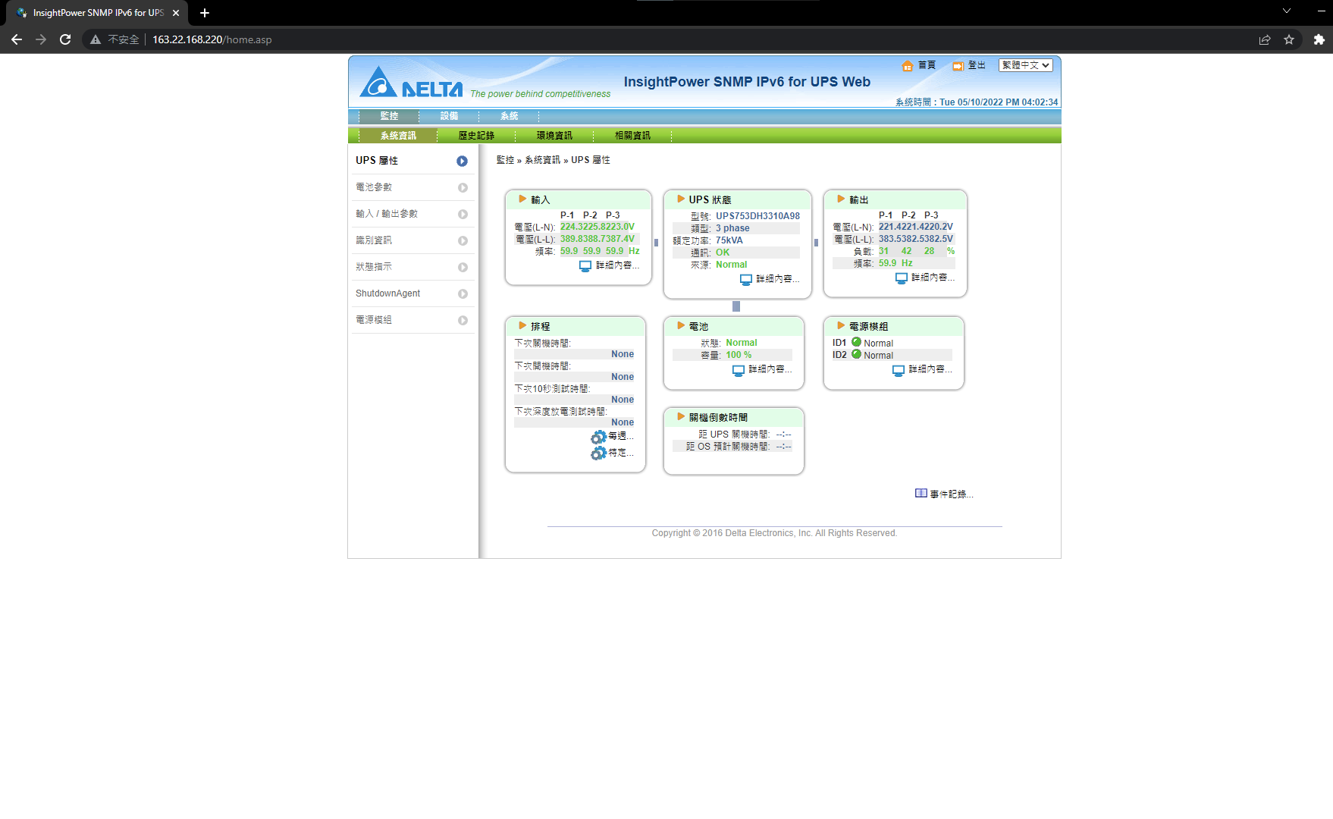The image size is (1333, 819).
Task: Select the 系統資訊 submenu tab
Action: click(398, 136)
